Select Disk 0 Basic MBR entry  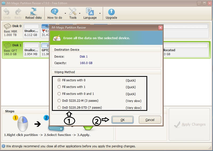(x=13, y=30)
